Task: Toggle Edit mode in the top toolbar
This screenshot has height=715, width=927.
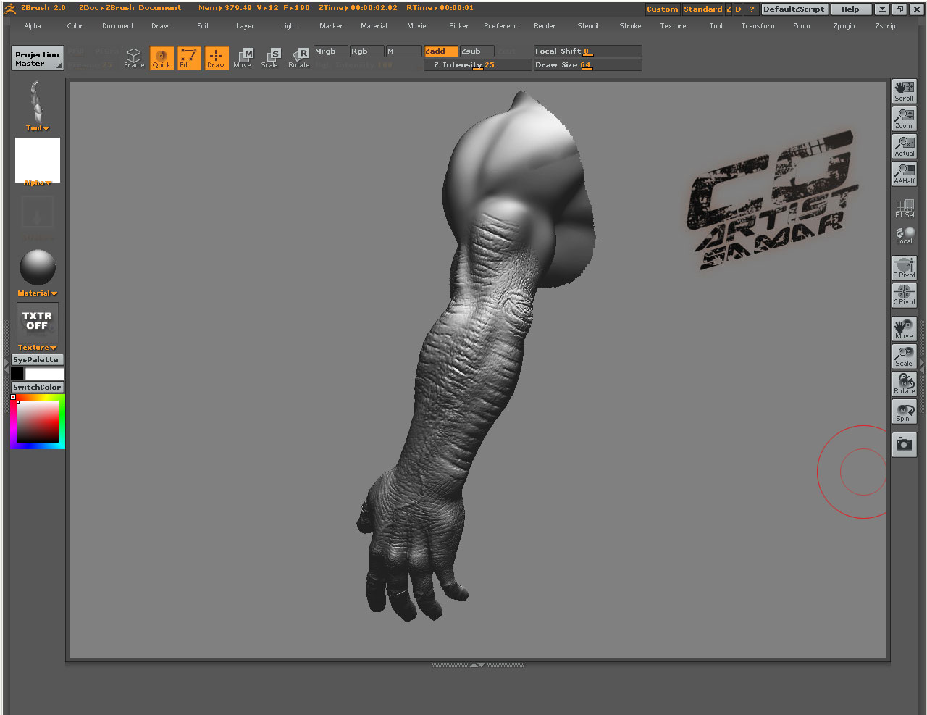Action: (188, 58)
